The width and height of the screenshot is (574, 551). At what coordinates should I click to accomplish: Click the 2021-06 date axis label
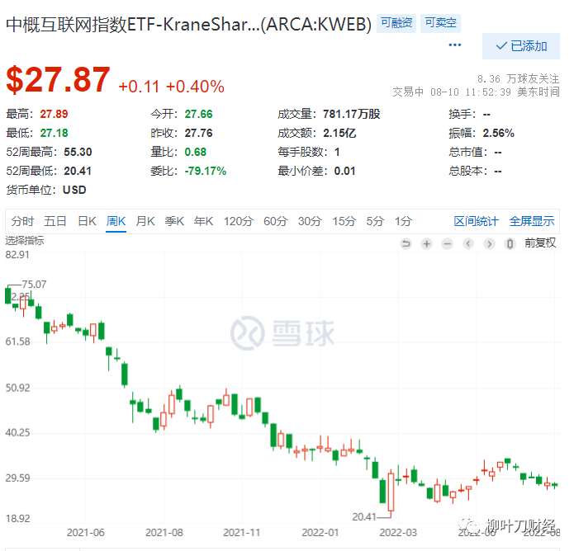[86, 532]
